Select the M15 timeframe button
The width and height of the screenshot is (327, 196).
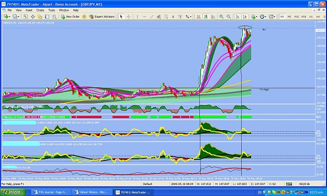(x=297, y=17)
